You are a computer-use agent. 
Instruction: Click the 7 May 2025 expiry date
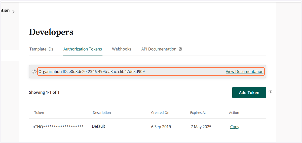point(201,127)
